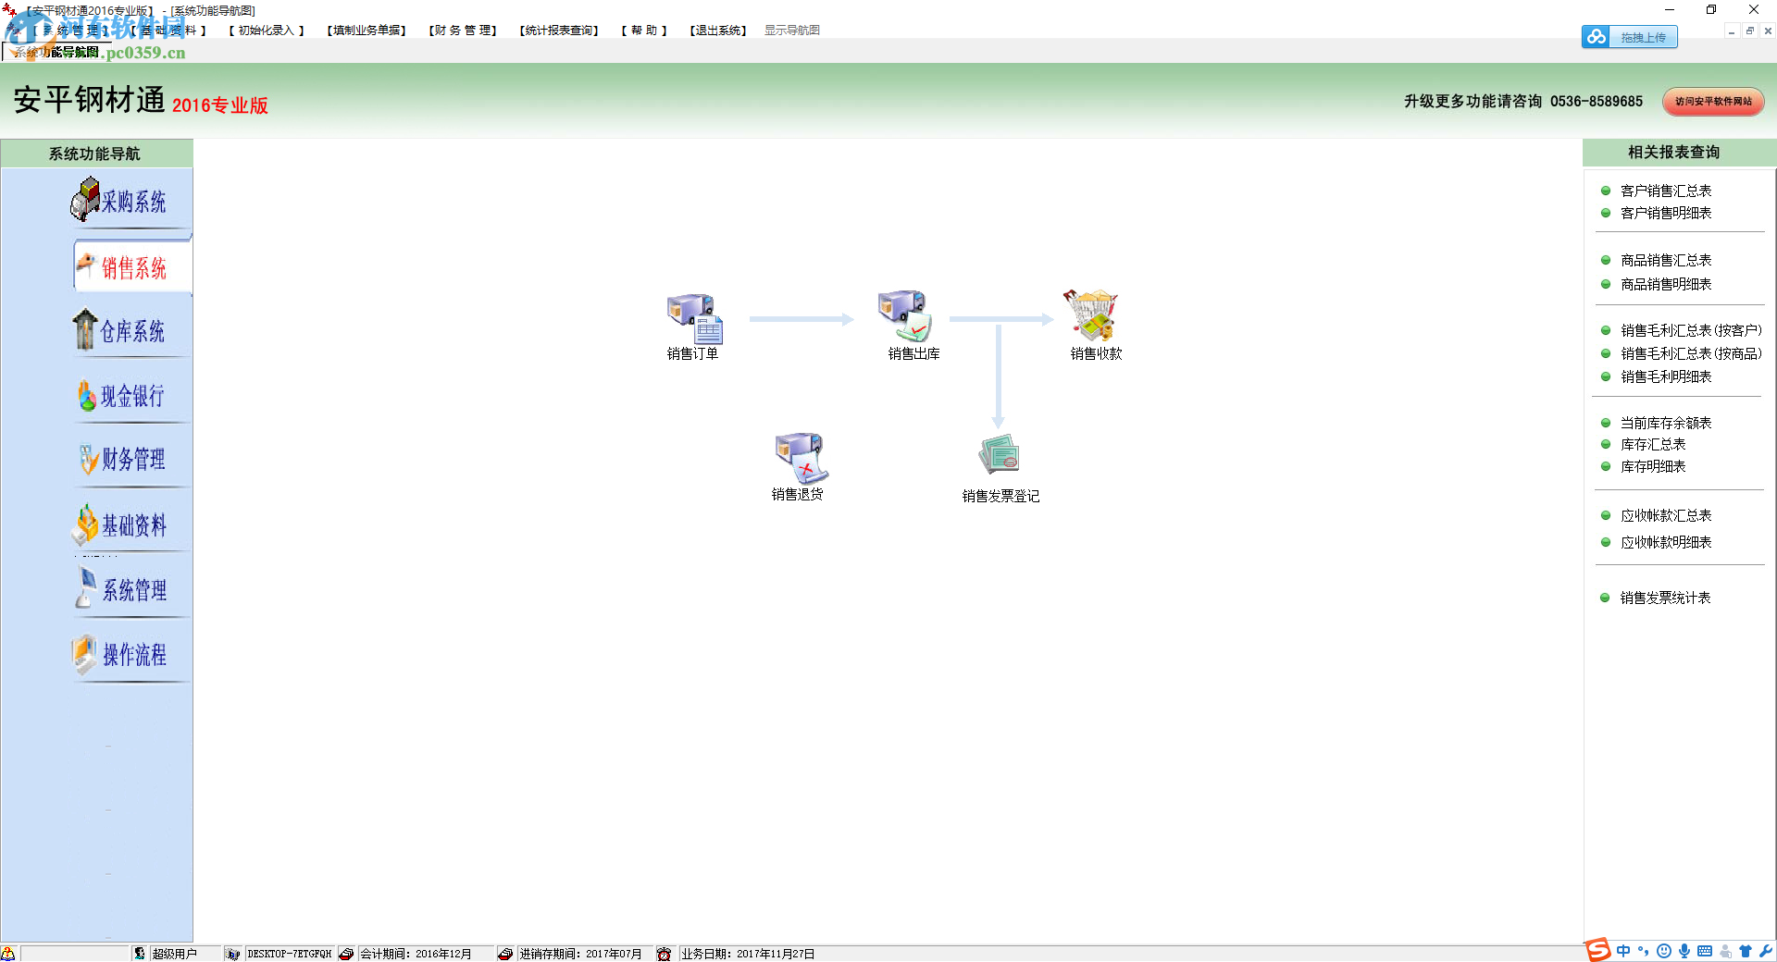Open the 客户销售明细表 report

click(x=1666, y=213)
